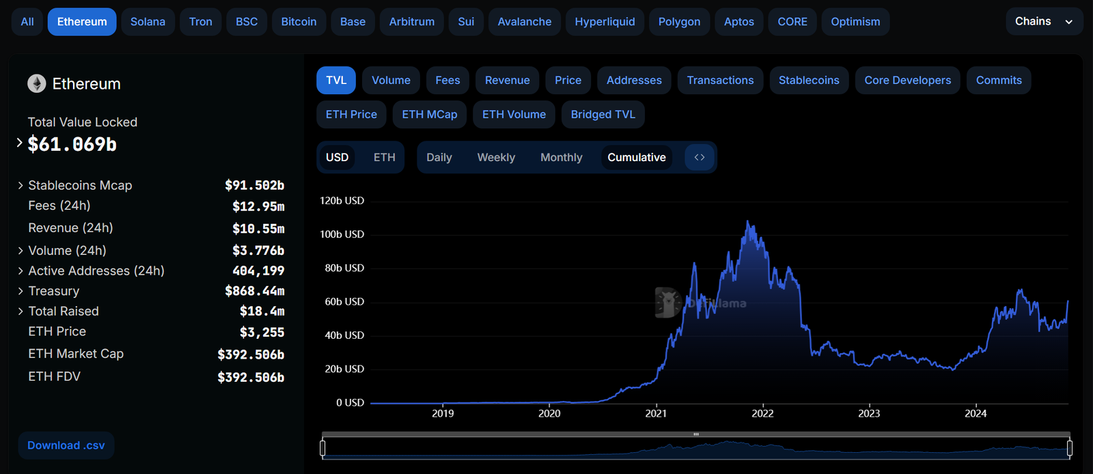Set chart denomination to ETH
The height and width of the screenshot is (474, 1093).
385,157
